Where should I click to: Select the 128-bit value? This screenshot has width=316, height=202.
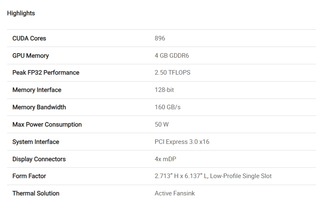(164, 90)
